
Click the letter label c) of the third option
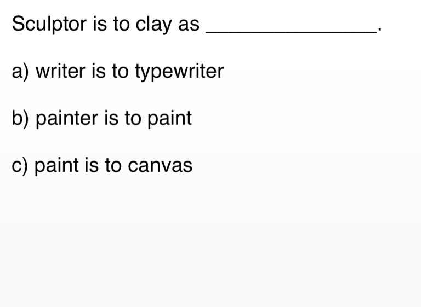20,166
